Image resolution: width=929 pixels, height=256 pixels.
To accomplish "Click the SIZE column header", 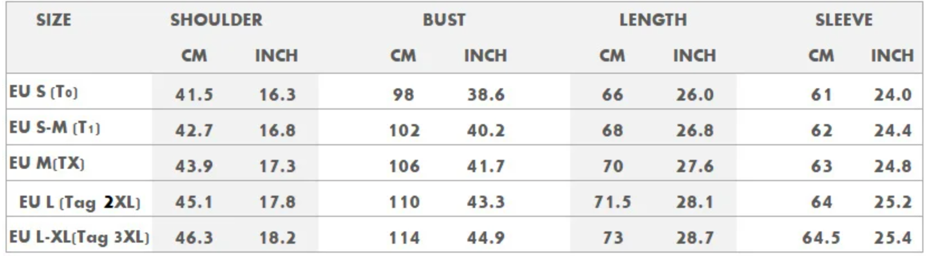I will click(x=54, y=20).
